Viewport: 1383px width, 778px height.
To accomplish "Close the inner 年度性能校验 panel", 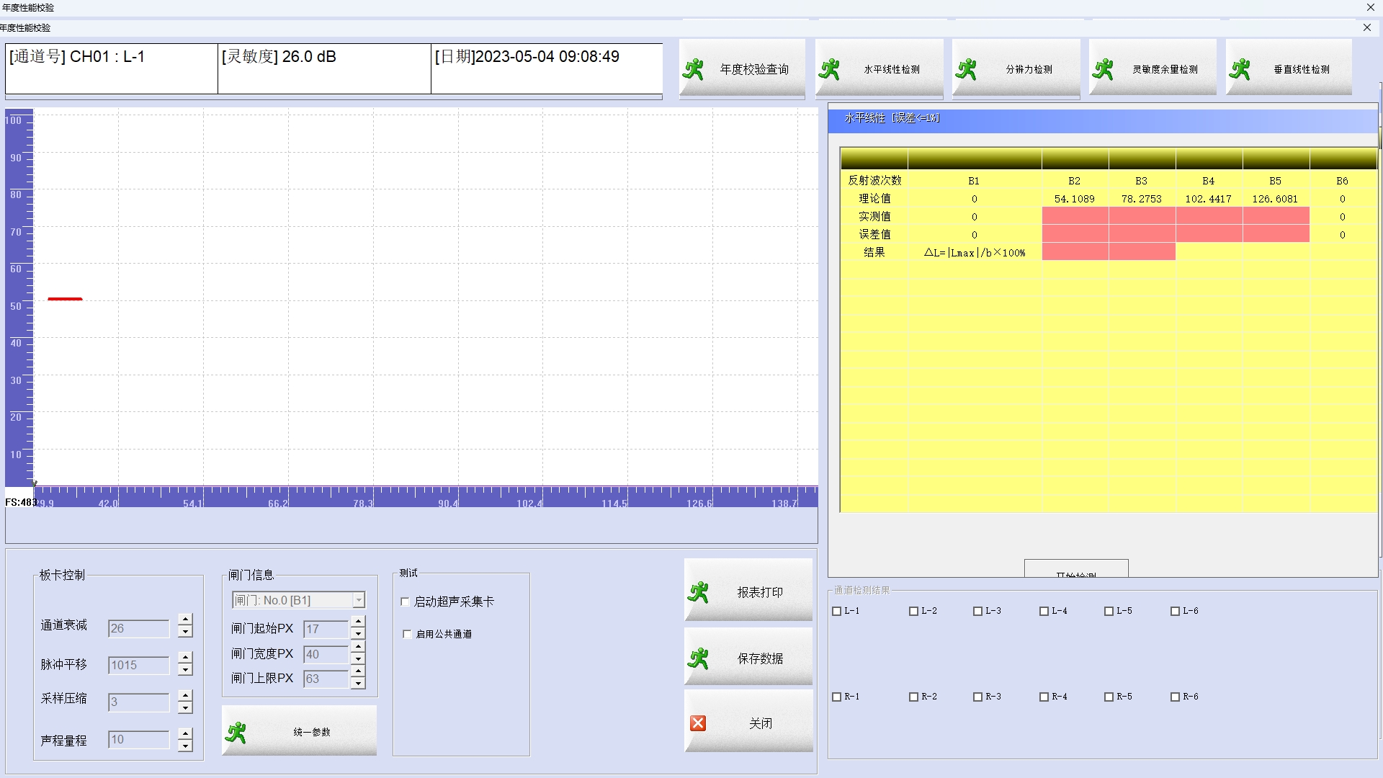I will click(1367, 27).
